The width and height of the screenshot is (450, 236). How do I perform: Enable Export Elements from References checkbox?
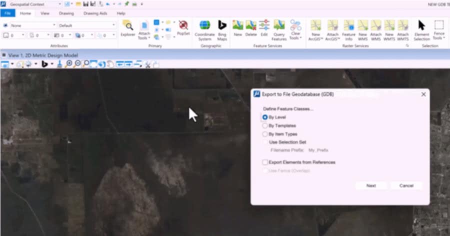[x=265, y=162]
